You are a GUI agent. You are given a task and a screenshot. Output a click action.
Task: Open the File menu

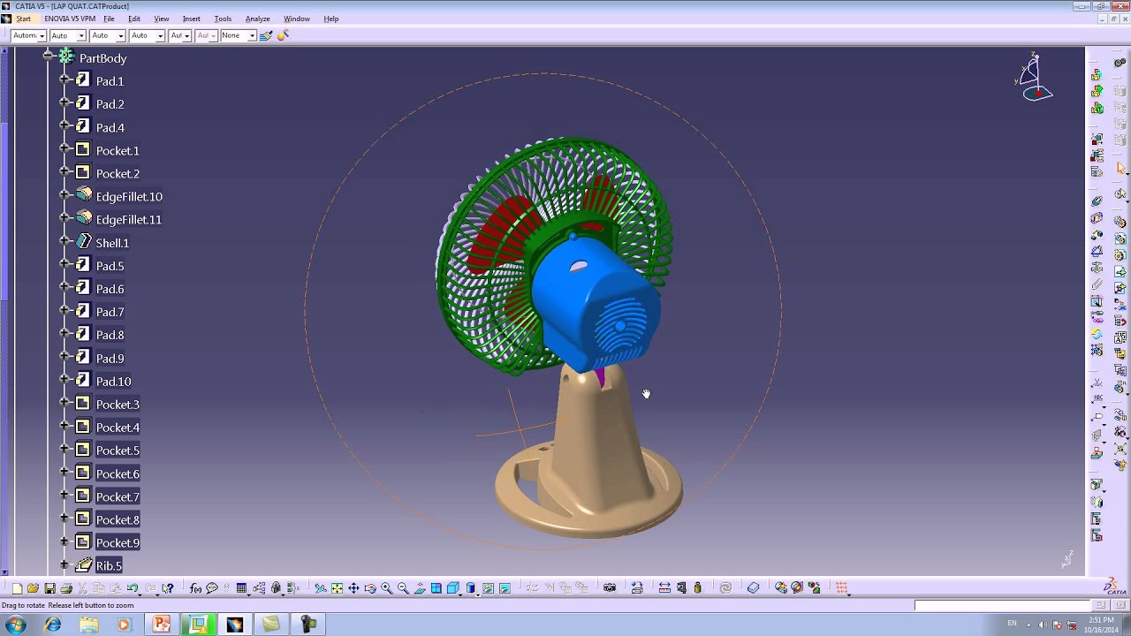pyautogui.click(x=109, y=19)
